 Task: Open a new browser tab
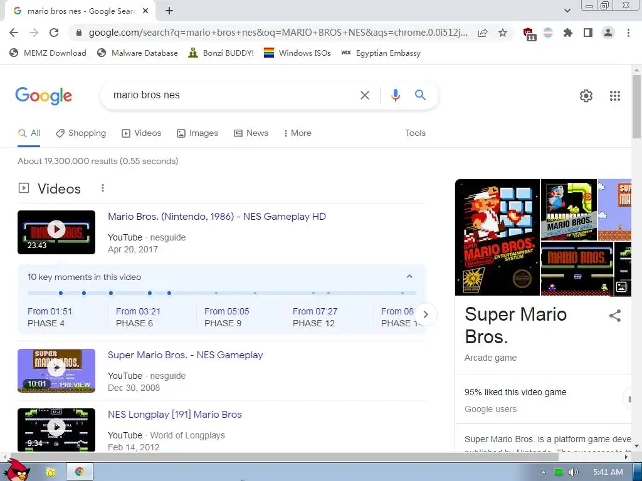tap(169, 11)
